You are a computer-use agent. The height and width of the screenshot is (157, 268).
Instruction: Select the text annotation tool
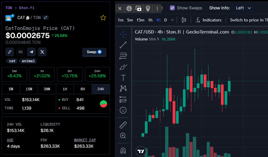tap(123, 78)
